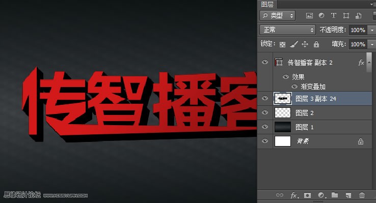Viewport: 376px width, 203px height.
Task: Filter layers by adjustment layer type
Action: point(321,16)
